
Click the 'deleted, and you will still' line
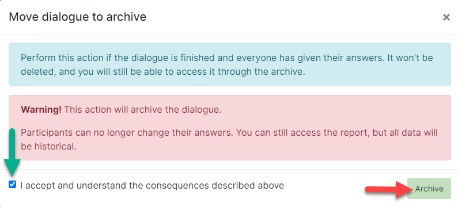(162, 72)
